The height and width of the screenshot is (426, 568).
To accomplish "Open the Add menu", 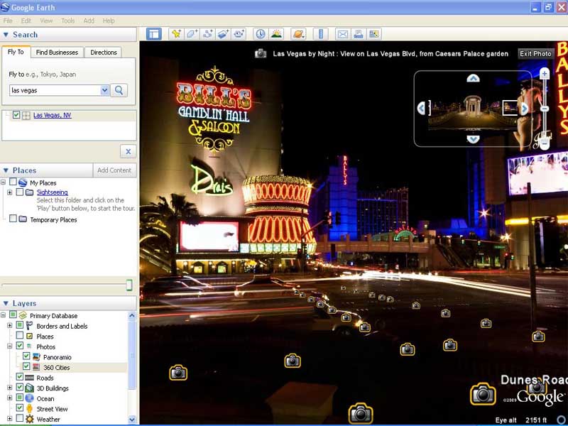I will pos(89,21).
